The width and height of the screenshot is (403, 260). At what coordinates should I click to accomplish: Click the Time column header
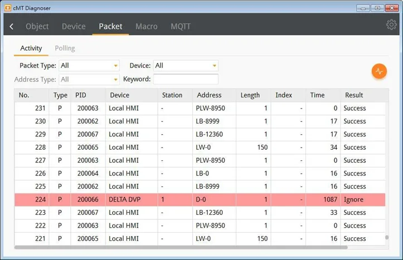[323, 95]
